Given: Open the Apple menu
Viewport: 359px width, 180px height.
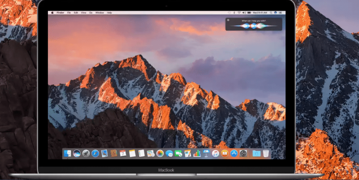Looking at the screenshot, I should coord(52,13).
